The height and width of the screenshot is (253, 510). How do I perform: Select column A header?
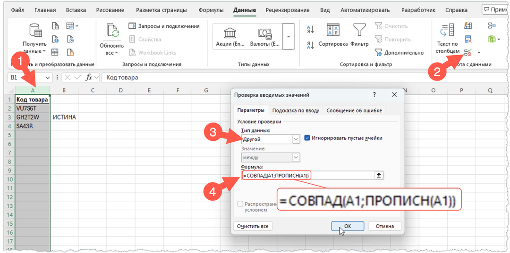coord(33,90)
